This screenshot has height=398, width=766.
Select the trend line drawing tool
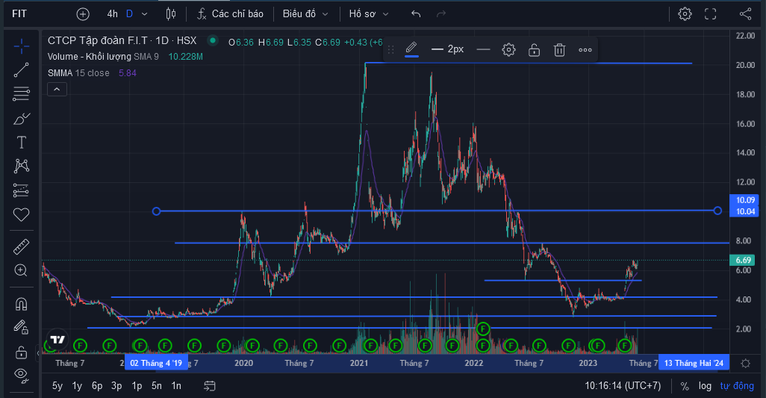point(21,70)
